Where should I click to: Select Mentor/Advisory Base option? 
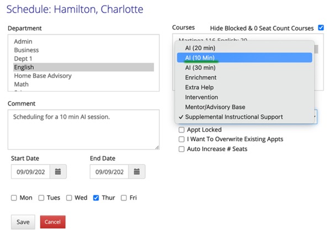coord(215,107)
